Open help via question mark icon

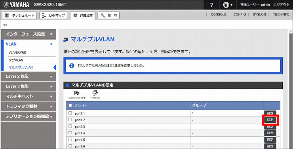coord(211,5)
